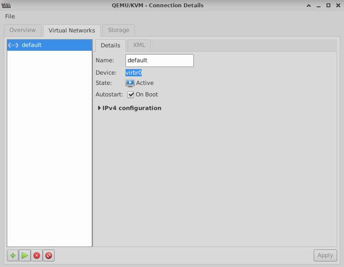344x267 pixels.
Task: Maximize the Connection Details window
Action: [x=328, y=6]
